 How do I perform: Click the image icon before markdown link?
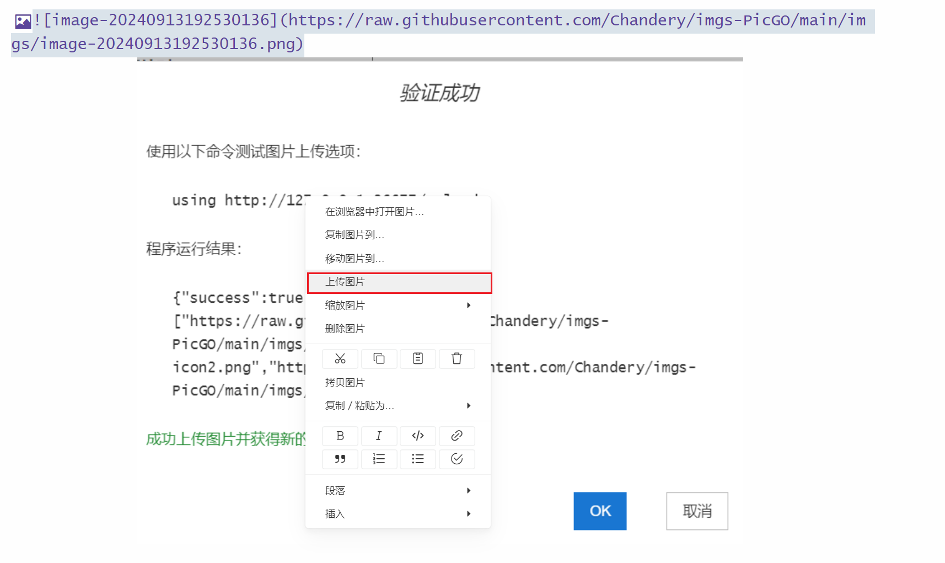[x=23, y=22]
